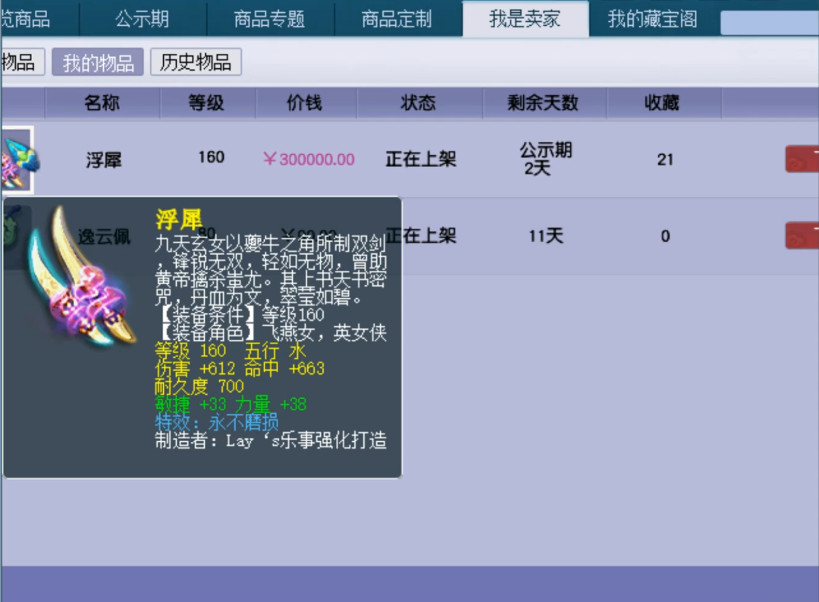Click the 制造者 maker line in tooltip
The width and height of the screenshot is (819, 602).
point(271,441)
